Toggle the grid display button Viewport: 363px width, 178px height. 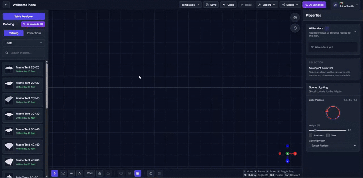point(138,173)
